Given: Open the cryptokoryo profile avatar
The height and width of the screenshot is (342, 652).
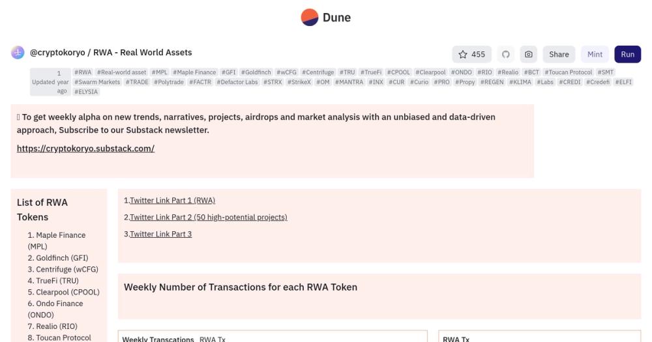Looking at the screenshot, I should tap(18, 53).
